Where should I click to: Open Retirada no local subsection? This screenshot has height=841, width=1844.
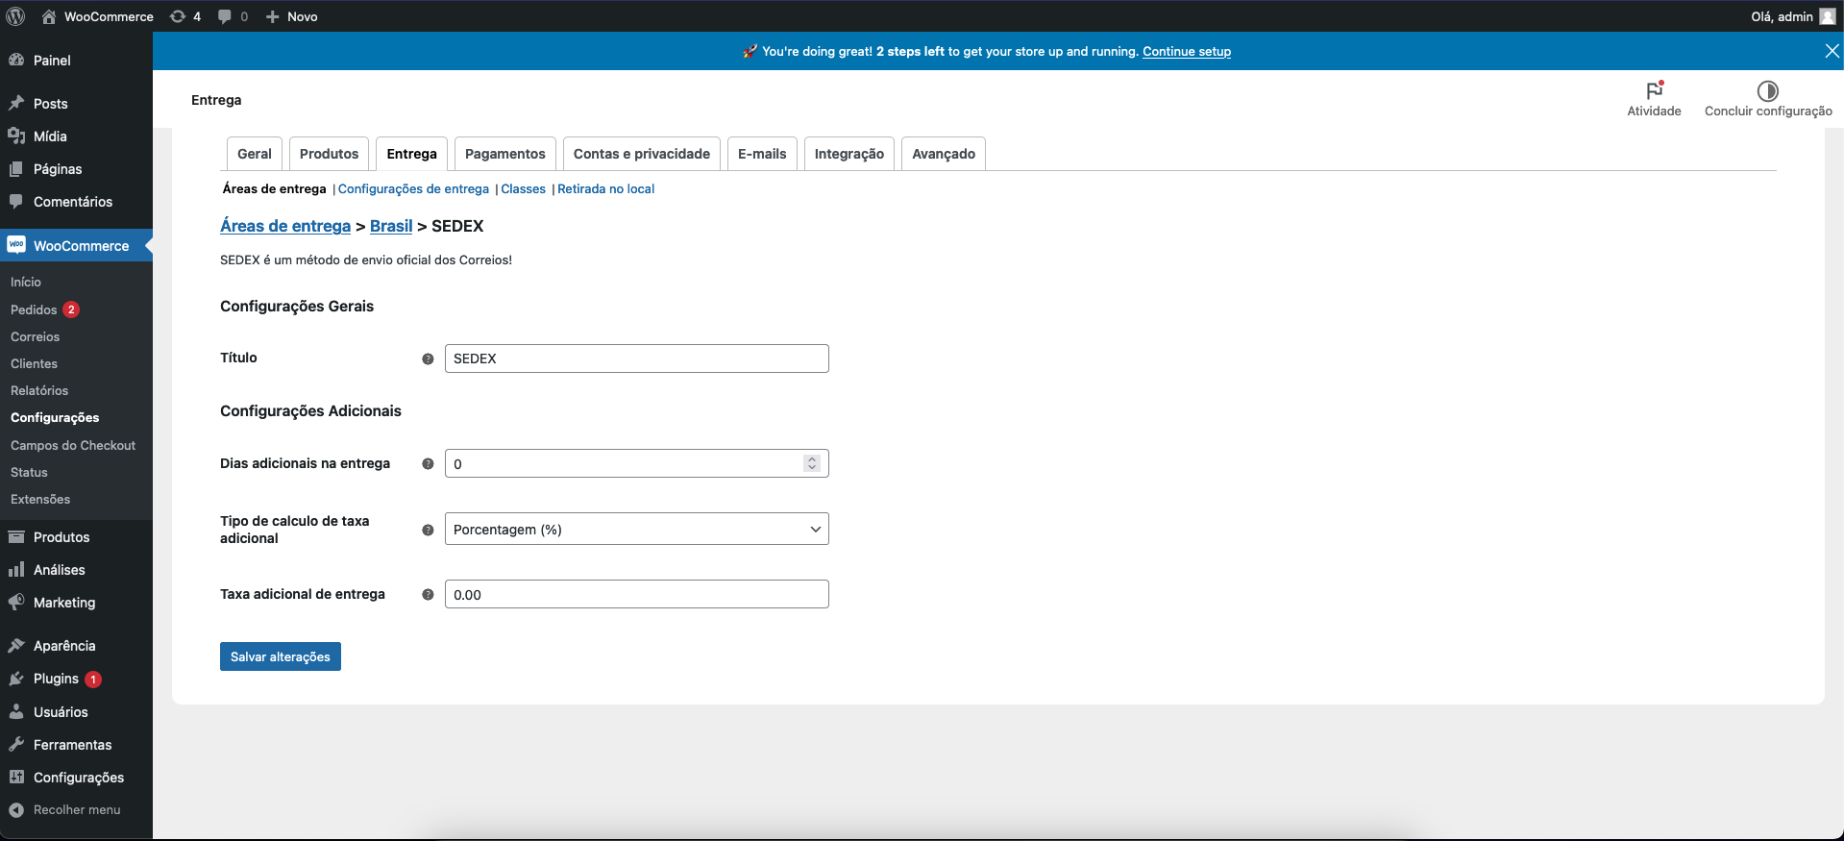(x=605, y=188)
